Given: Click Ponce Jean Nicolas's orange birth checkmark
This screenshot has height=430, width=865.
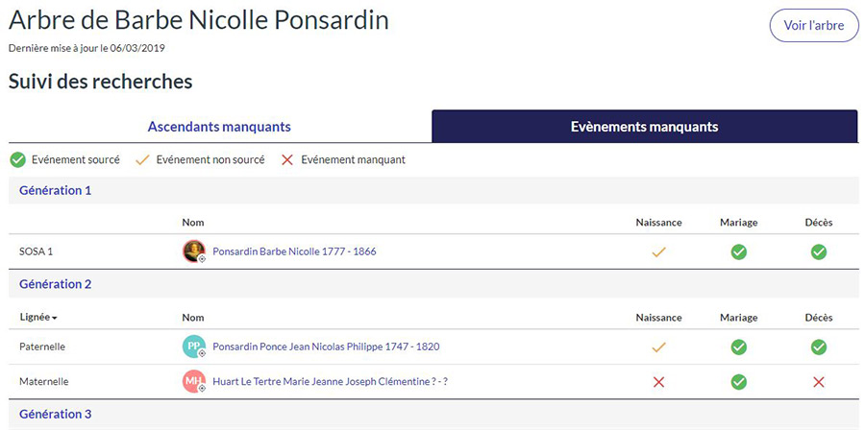Looking at the screenshot, I should pos(658,346).
